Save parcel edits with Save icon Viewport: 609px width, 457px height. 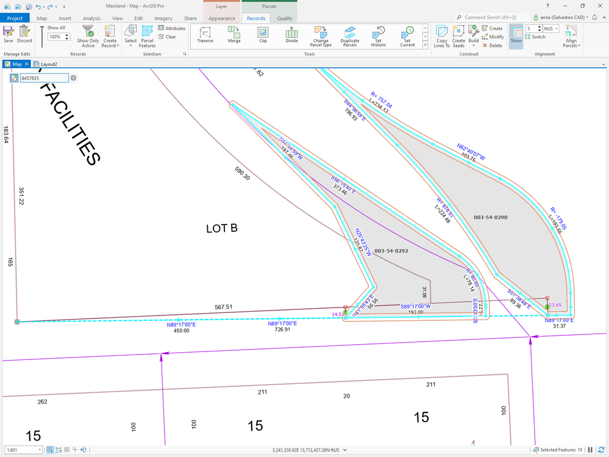(x=8, y=34)
